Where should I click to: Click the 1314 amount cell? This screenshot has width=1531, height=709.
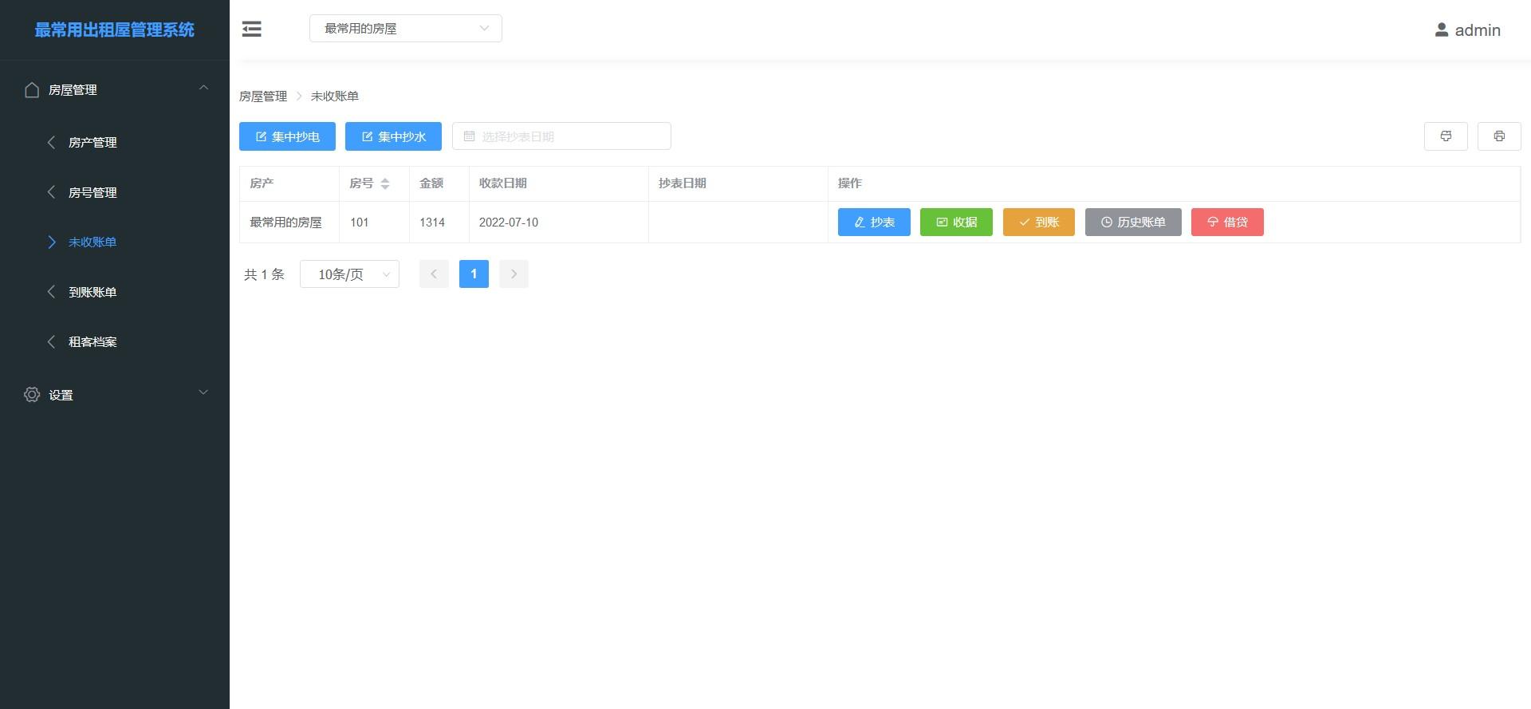pos(439,223)
